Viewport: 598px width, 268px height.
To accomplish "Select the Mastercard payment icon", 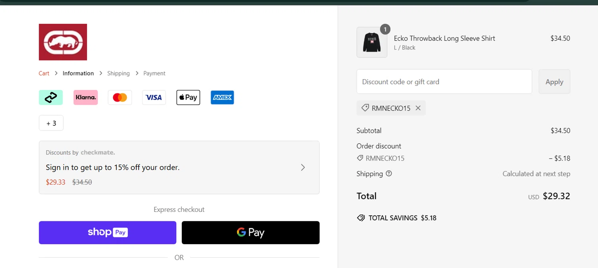I will coord(120,98).
